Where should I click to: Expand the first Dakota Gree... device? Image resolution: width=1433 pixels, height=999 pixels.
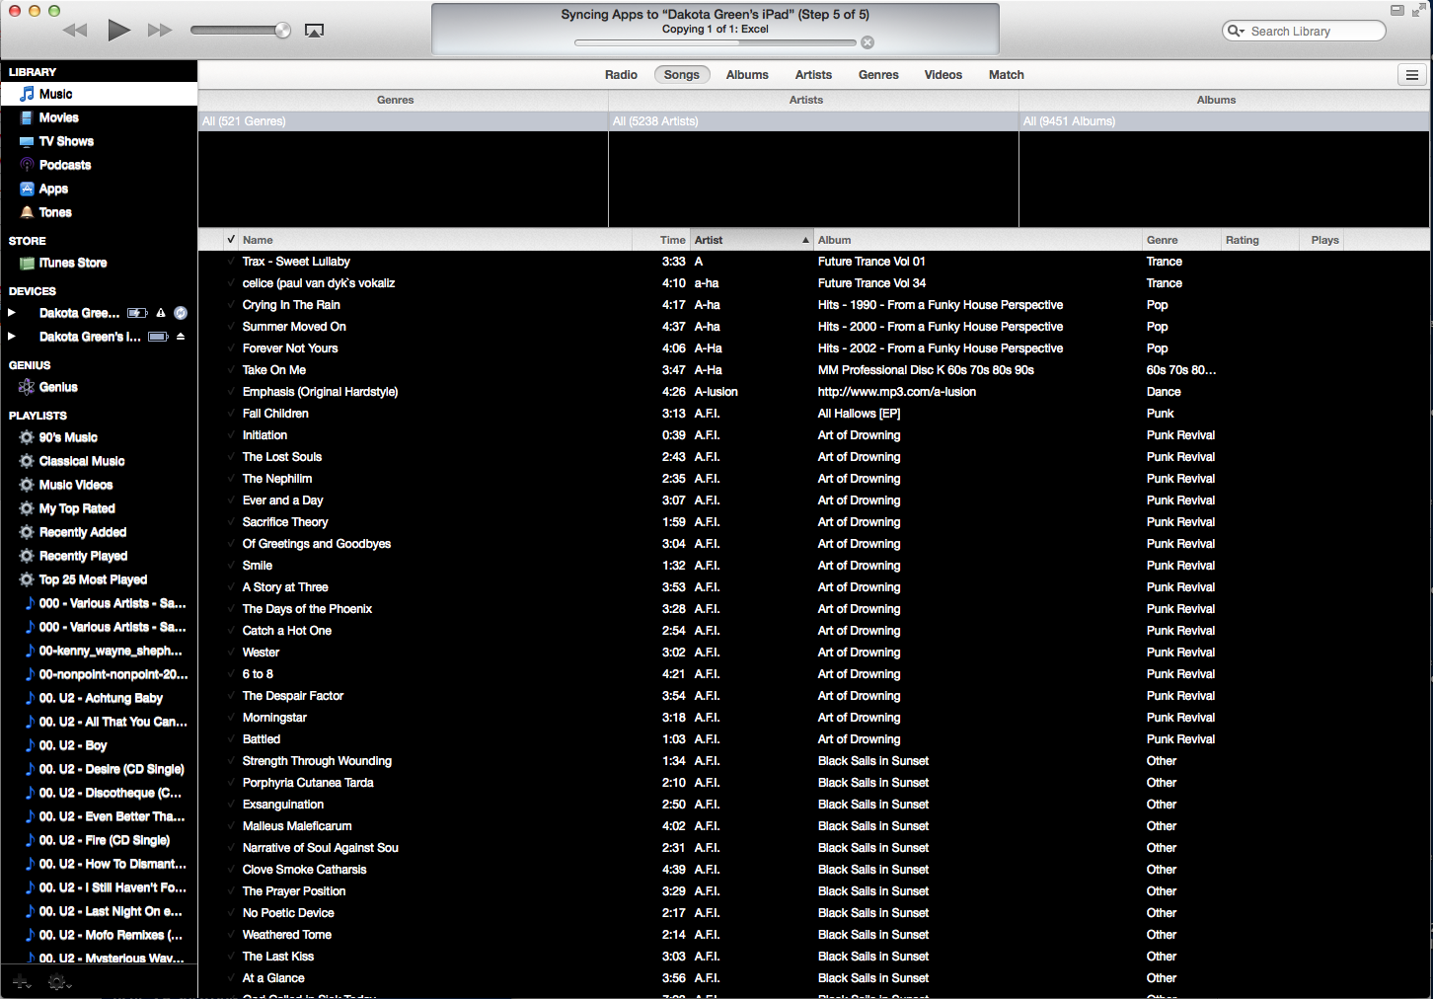pos(12,313)
